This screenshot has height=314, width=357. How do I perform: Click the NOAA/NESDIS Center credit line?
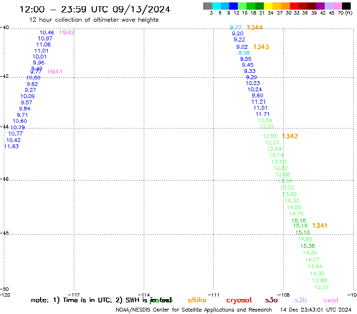(194, 310)
